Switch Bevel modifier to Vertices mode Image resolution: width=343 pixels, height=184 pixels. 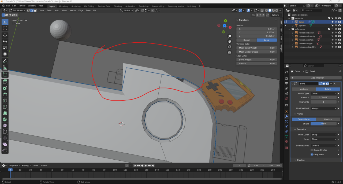[x=304, y=89]
